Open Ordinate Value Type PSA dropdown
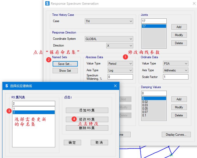This screenshot has height=158, width=197. point(175,64)
